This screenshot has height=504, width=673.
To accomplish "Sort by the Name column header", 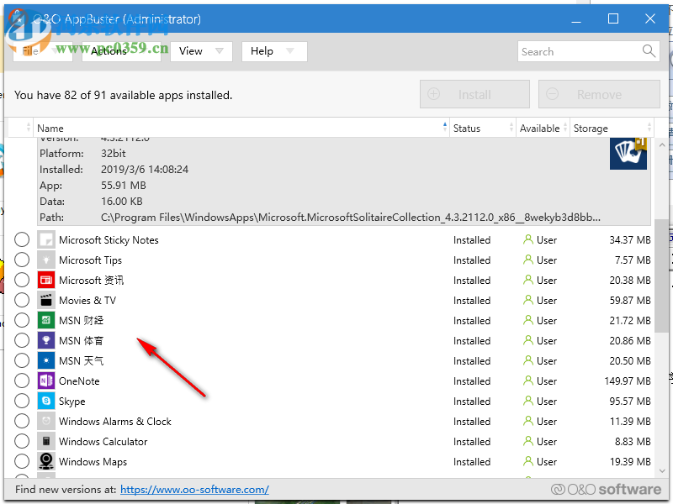I will pyautogui.click(x=241, y=129).
